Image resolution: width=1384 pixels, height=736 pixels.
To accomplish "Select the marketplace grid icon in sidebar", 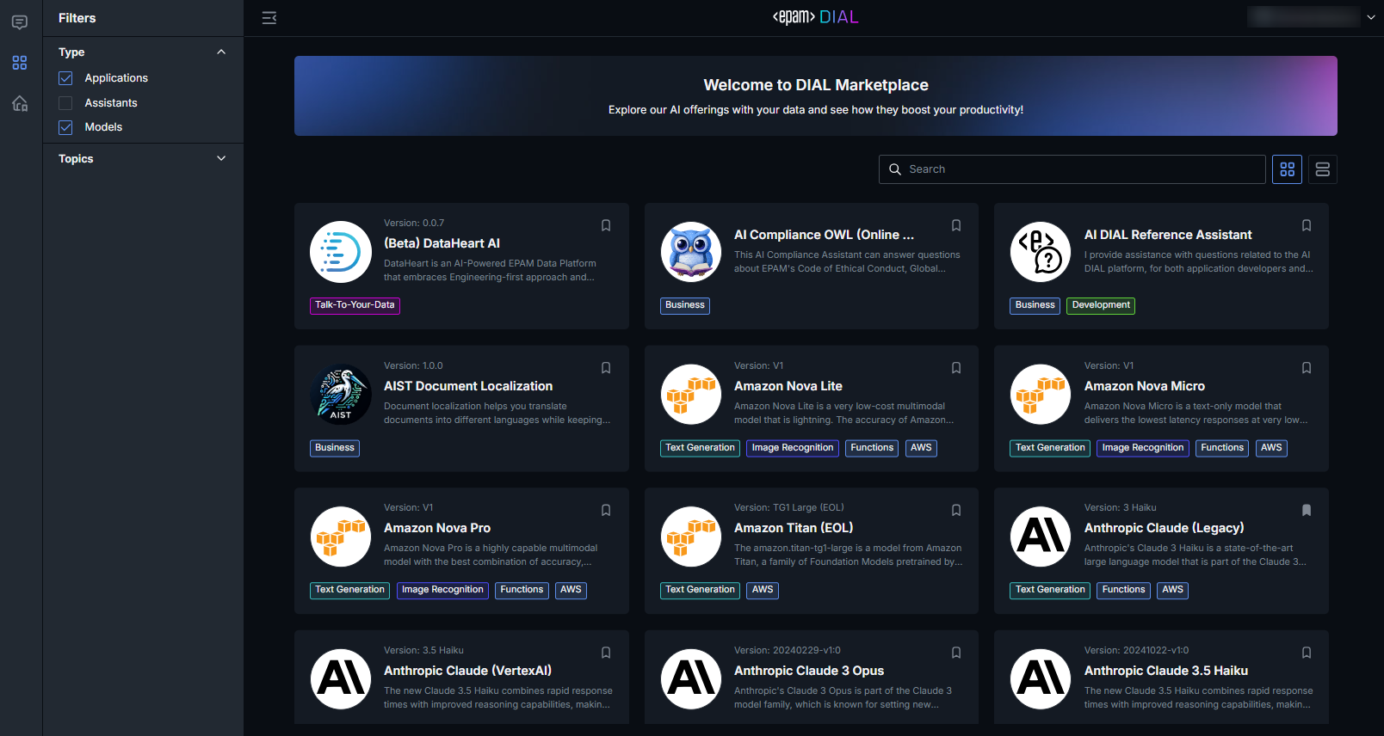I will pos(20,63).
